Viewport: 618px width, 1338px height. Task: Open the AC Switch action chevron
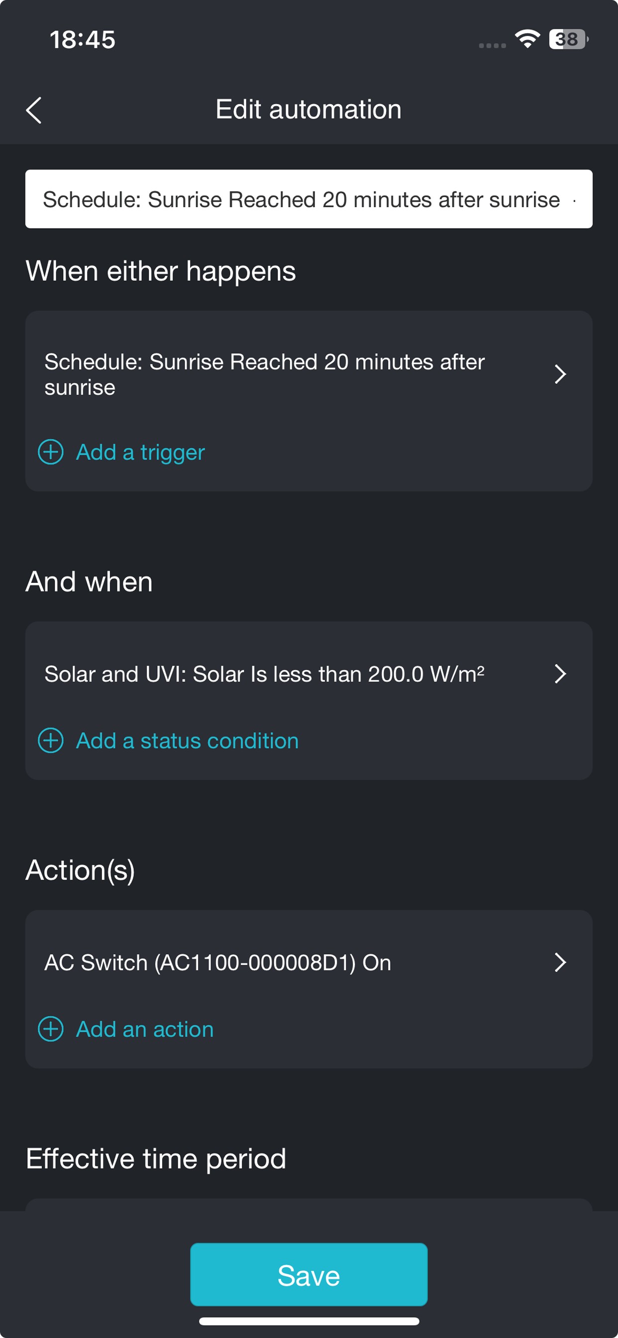[559, 963]
